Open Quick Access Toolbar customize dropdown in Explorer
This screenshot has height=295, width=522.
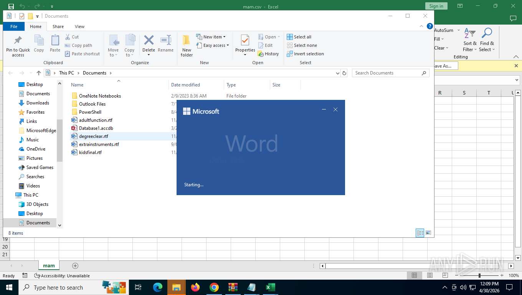(37, 16)
